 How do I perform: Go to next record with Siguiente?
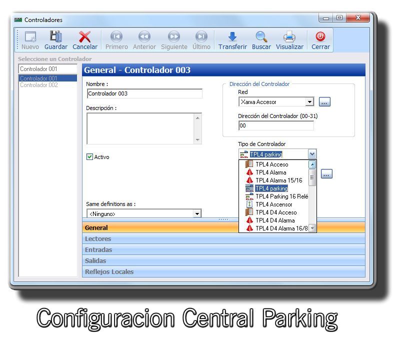tap(174, 36)
